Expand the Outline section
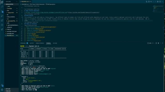Screen dimensions: 165x92 coord(11,89)
